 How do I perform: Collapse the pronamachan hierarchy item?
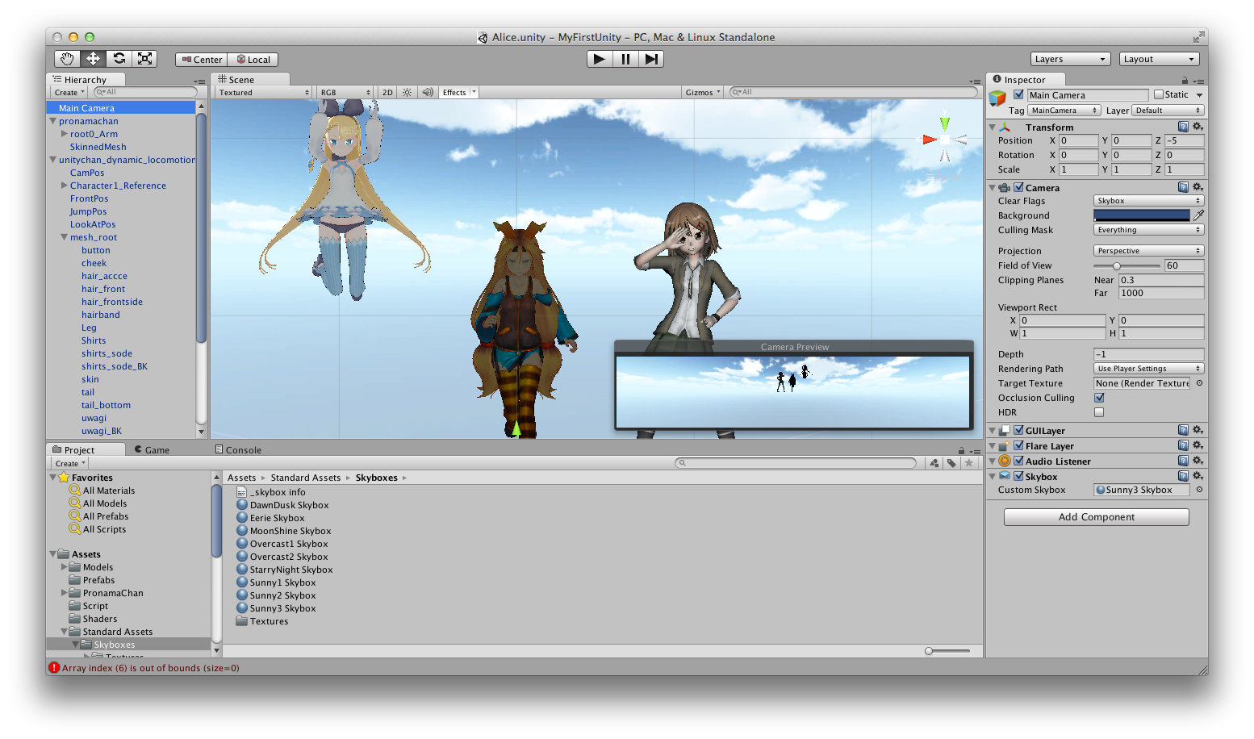pyautogui.click(x=53, y=121)
